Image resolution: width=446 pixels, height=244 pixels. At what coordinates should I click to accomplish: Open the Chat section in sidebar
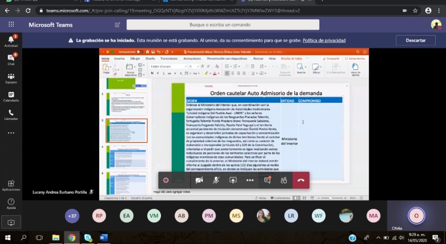click(x=11, y=59)
